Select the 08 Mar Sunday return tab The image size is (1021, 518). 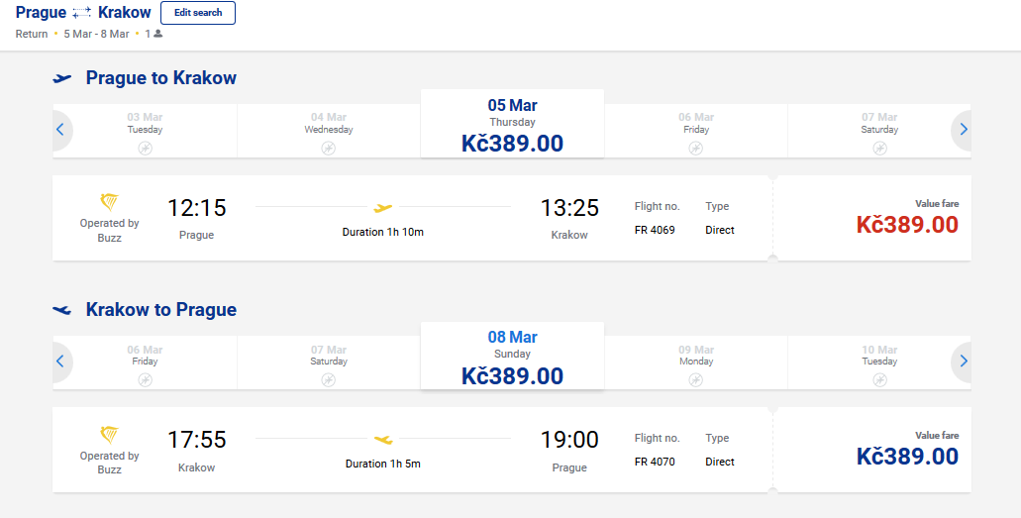[512, 356]
